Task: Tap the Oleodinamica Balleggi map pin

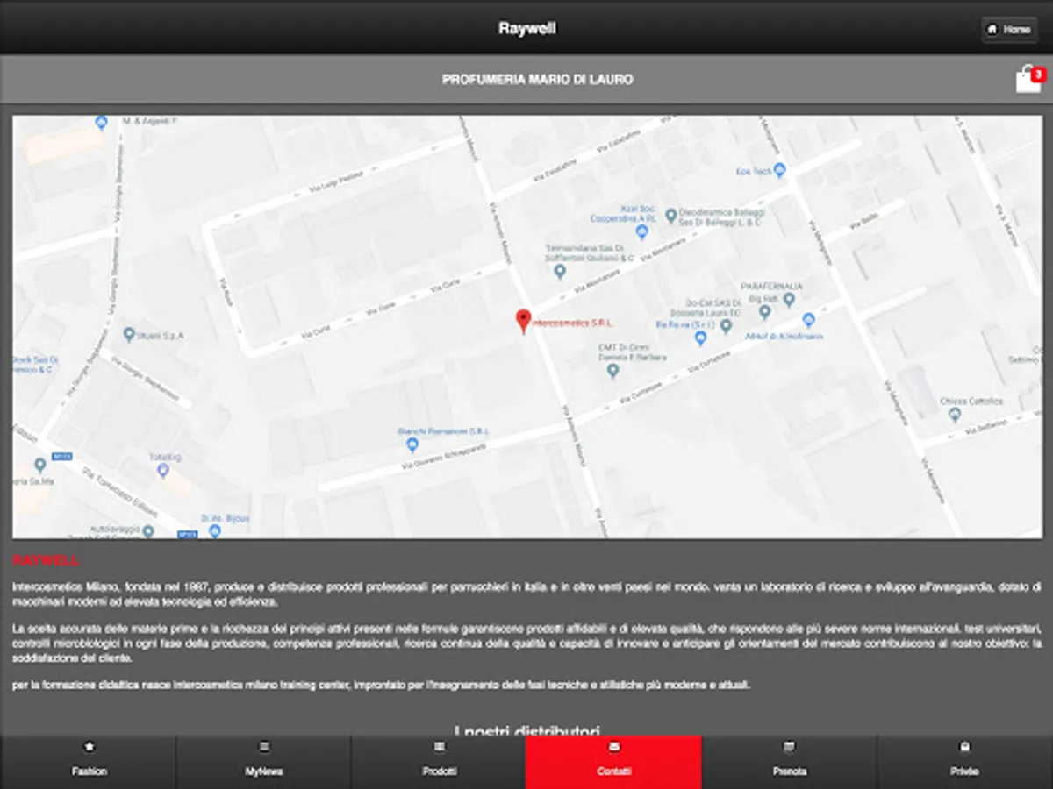Action: [671, 215]
